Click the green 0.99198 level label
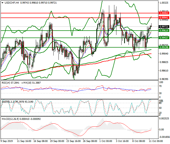This screenshot has width=170, height=144. point(164,47)
